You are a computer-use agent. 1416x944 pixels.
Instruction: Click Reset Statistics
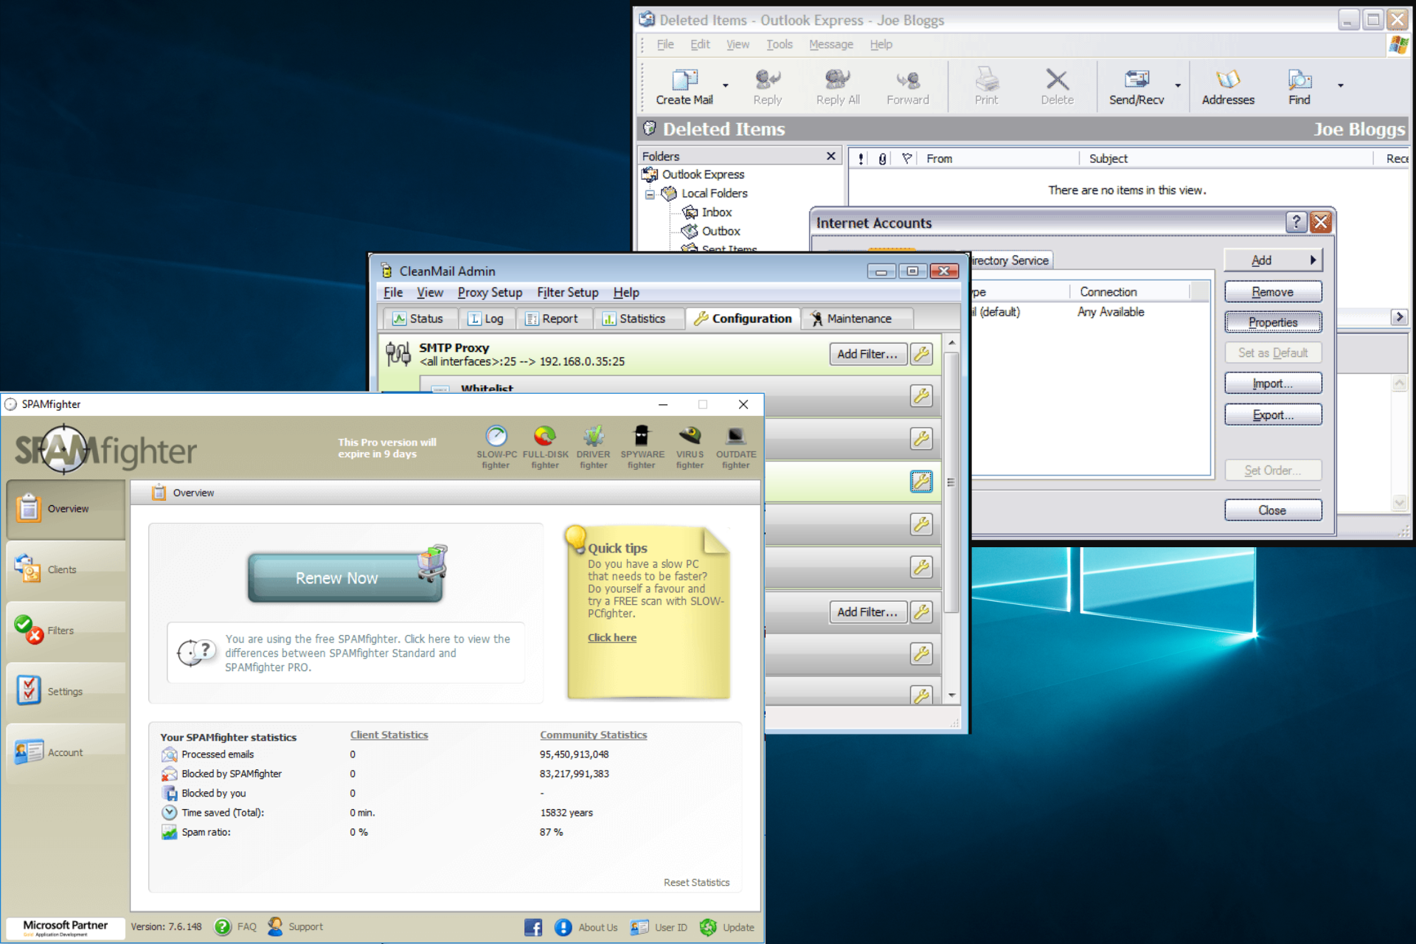pos(696,883)
